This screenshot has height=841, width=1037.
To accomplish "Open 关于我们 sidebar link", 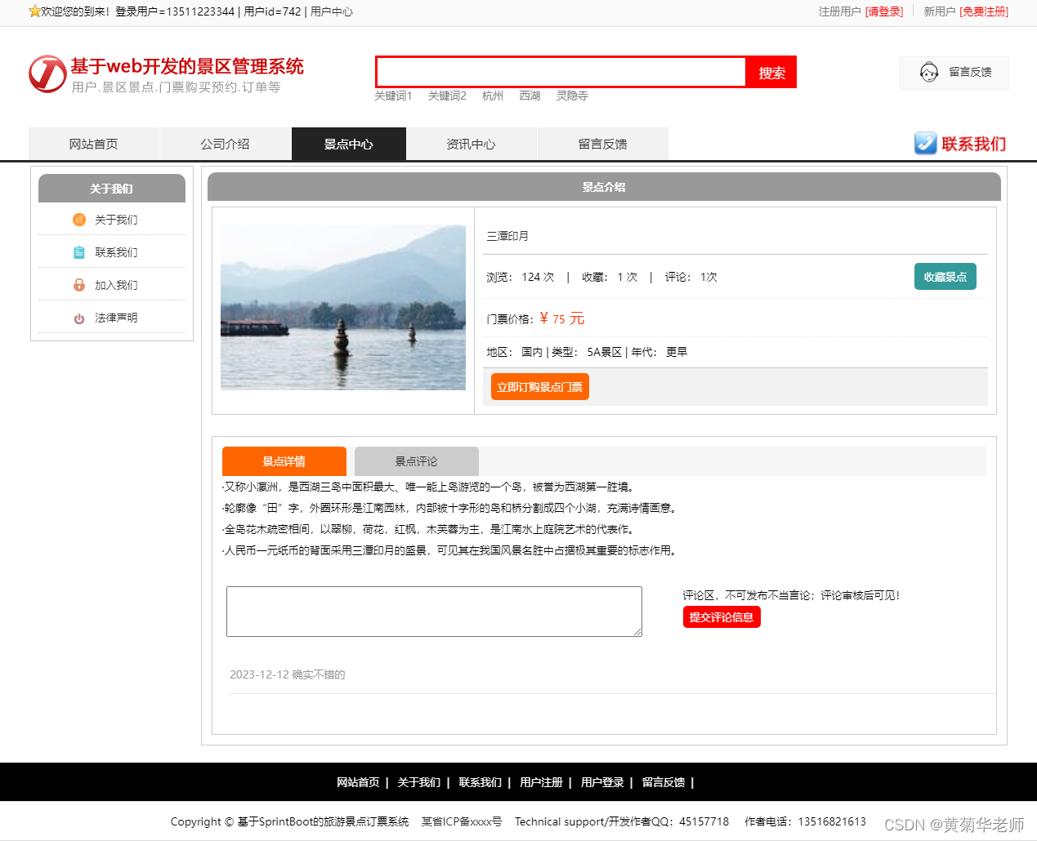I will tap(116, 220).
